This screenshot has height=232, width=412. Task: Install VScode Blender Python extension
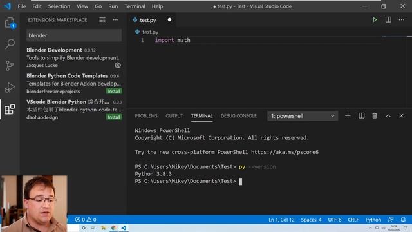point(114,117)
